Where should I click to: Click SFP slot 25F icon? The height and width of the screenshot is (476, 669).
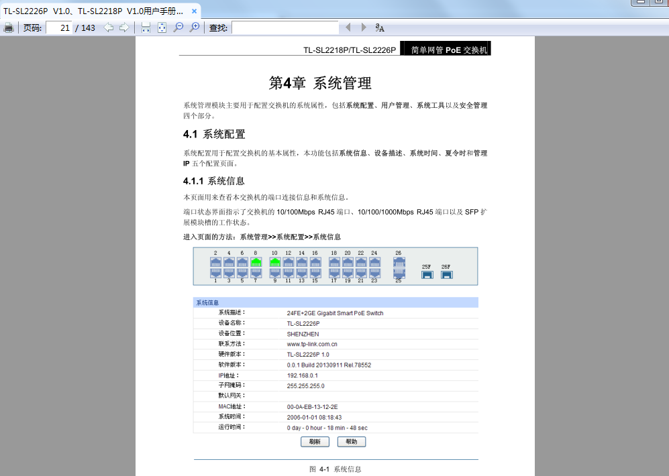[427, 274]
